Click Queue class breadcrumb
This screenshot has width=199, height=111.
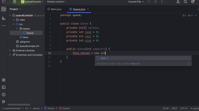point(49,108)
